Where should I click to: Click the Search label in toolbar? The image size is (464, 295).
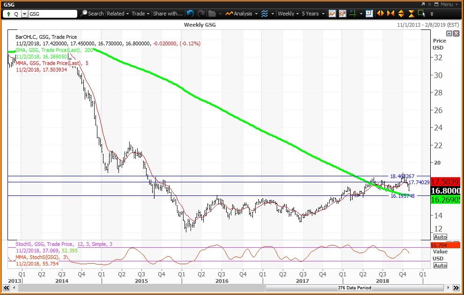96,14
